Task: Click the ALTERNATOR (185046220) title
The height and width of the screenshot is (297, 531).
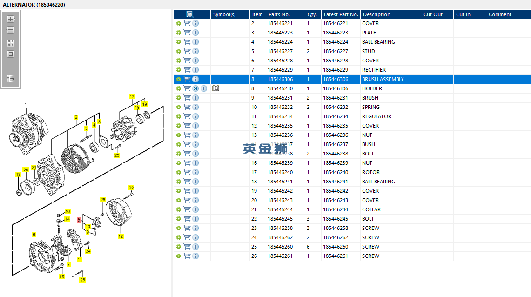Action: 34,5
